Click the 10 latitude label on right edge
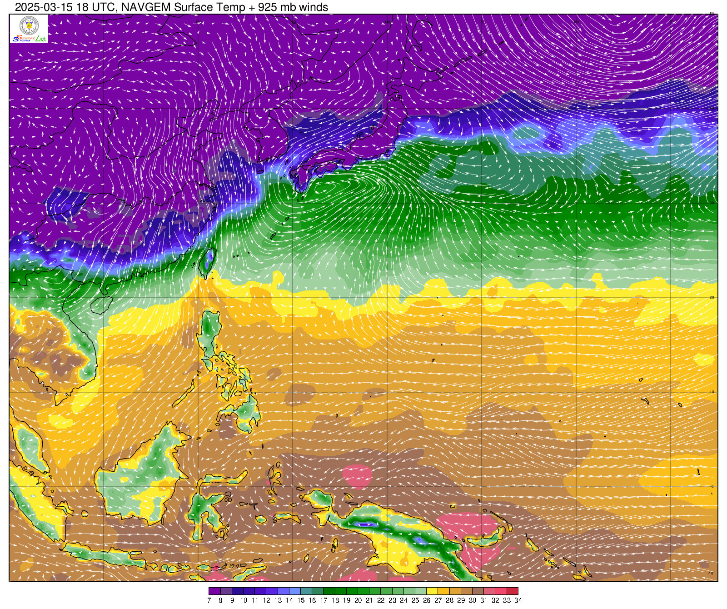Viewport: 727px width, 609px height. [x=712, y=392]
